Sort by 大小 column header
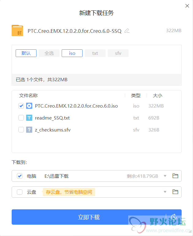Screen dimensions: 193x236 [x=158, y=95]
